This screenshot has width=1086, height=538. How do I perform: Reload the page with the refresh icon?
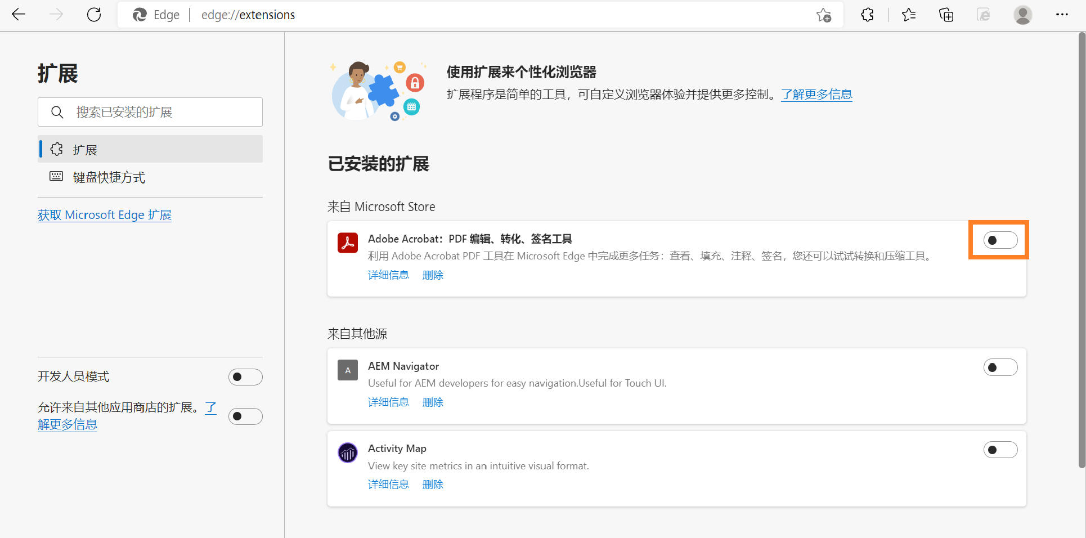94,15
